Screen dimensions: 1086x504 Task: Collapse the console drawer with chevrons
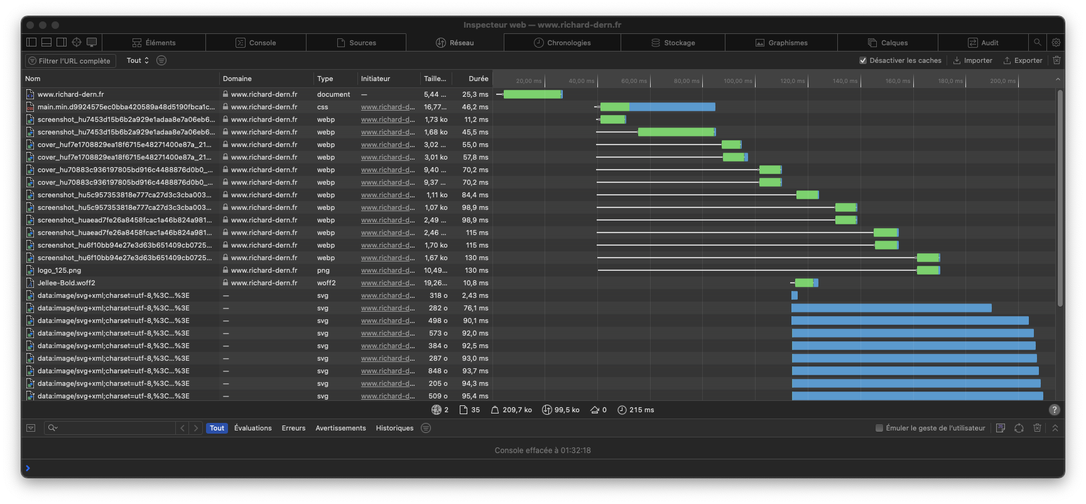coord(1055,428)
